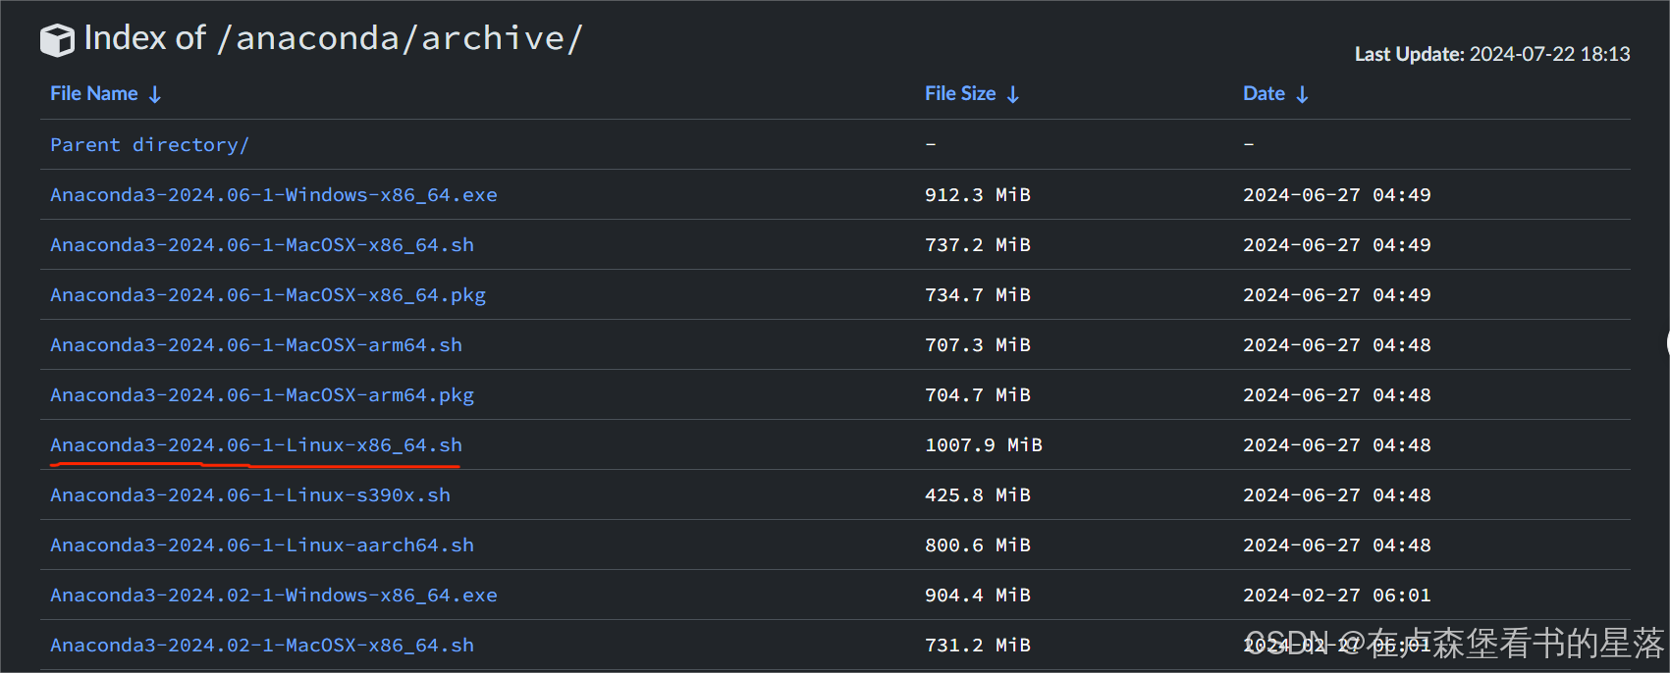
Task: Sort by Date arrow icon
Action: [x=1302, y=94]
